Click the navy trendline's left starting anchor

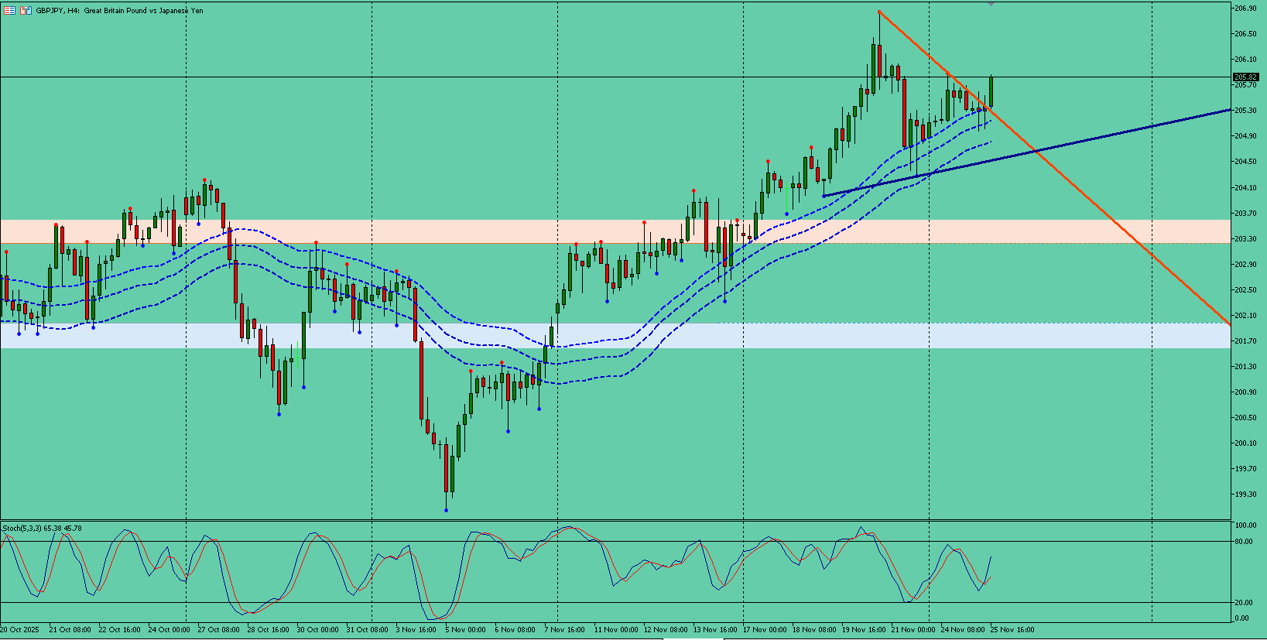[x=824, y=196]
